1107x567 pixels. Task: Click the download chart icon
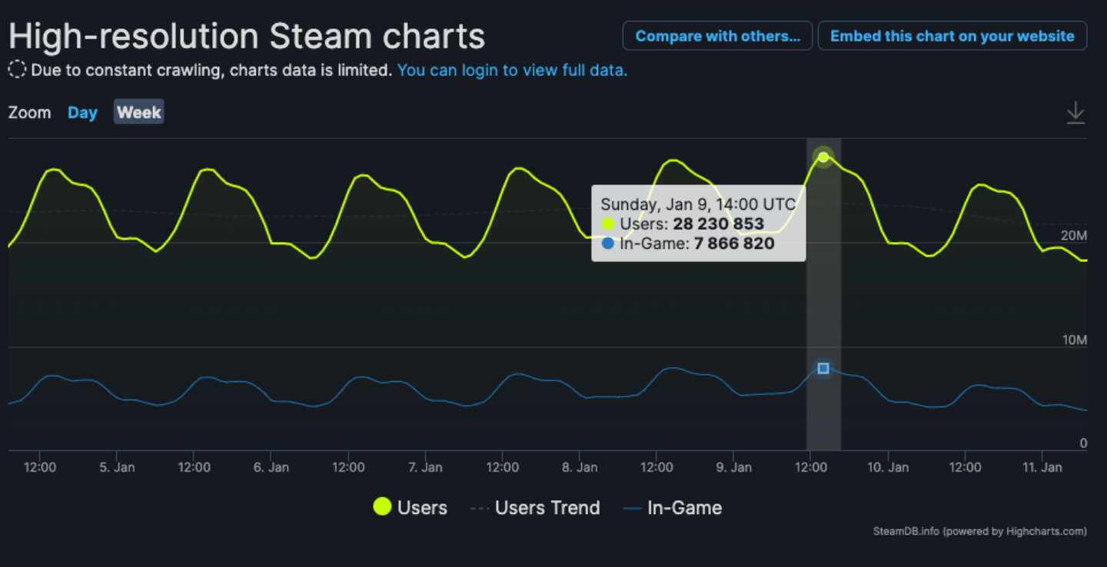click(x=1075, y=112)
